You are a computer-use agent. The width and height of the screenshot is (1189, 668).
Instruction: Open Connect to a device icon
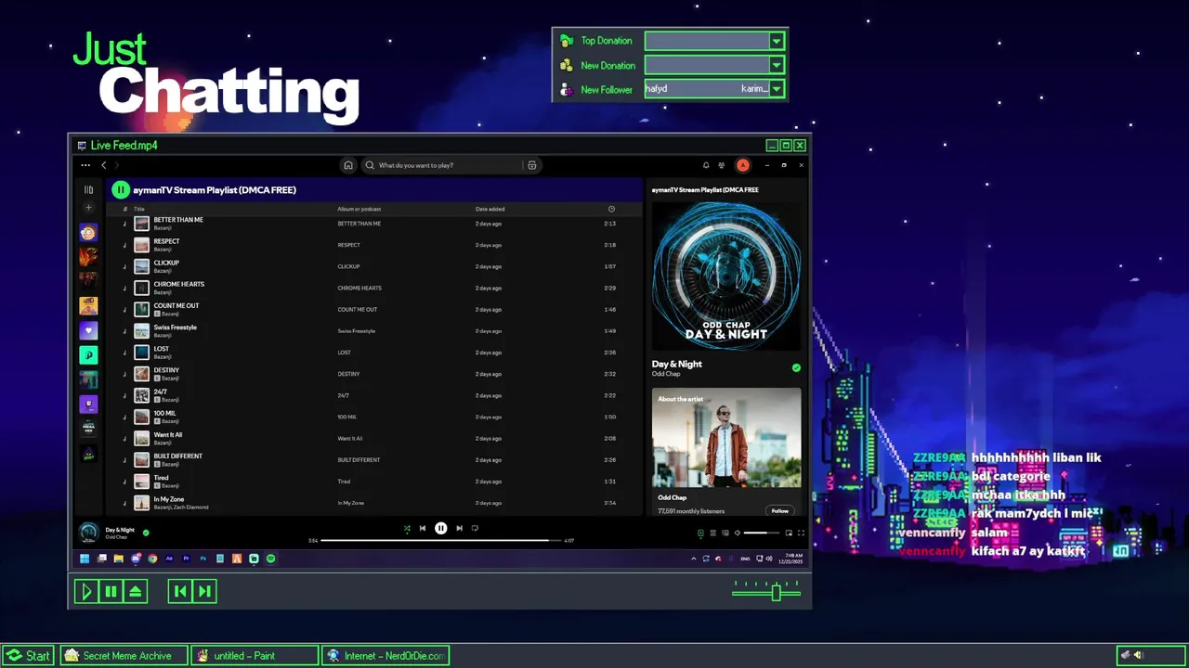(x=725, y=533)
